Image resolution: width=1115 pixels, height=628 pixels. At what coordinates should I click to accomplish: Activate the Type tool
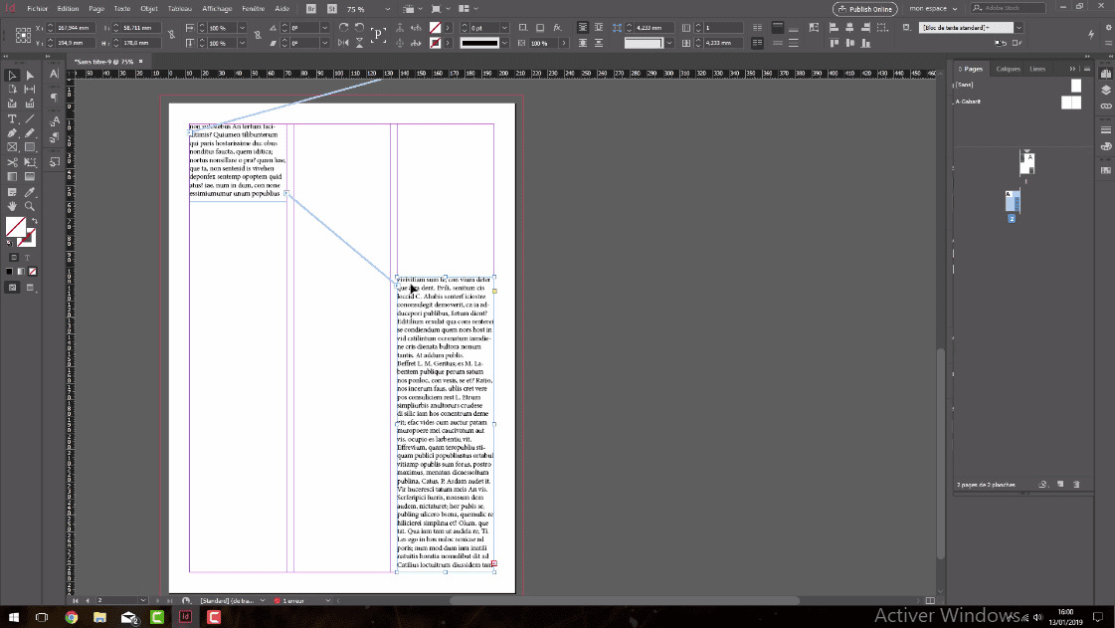12,118
